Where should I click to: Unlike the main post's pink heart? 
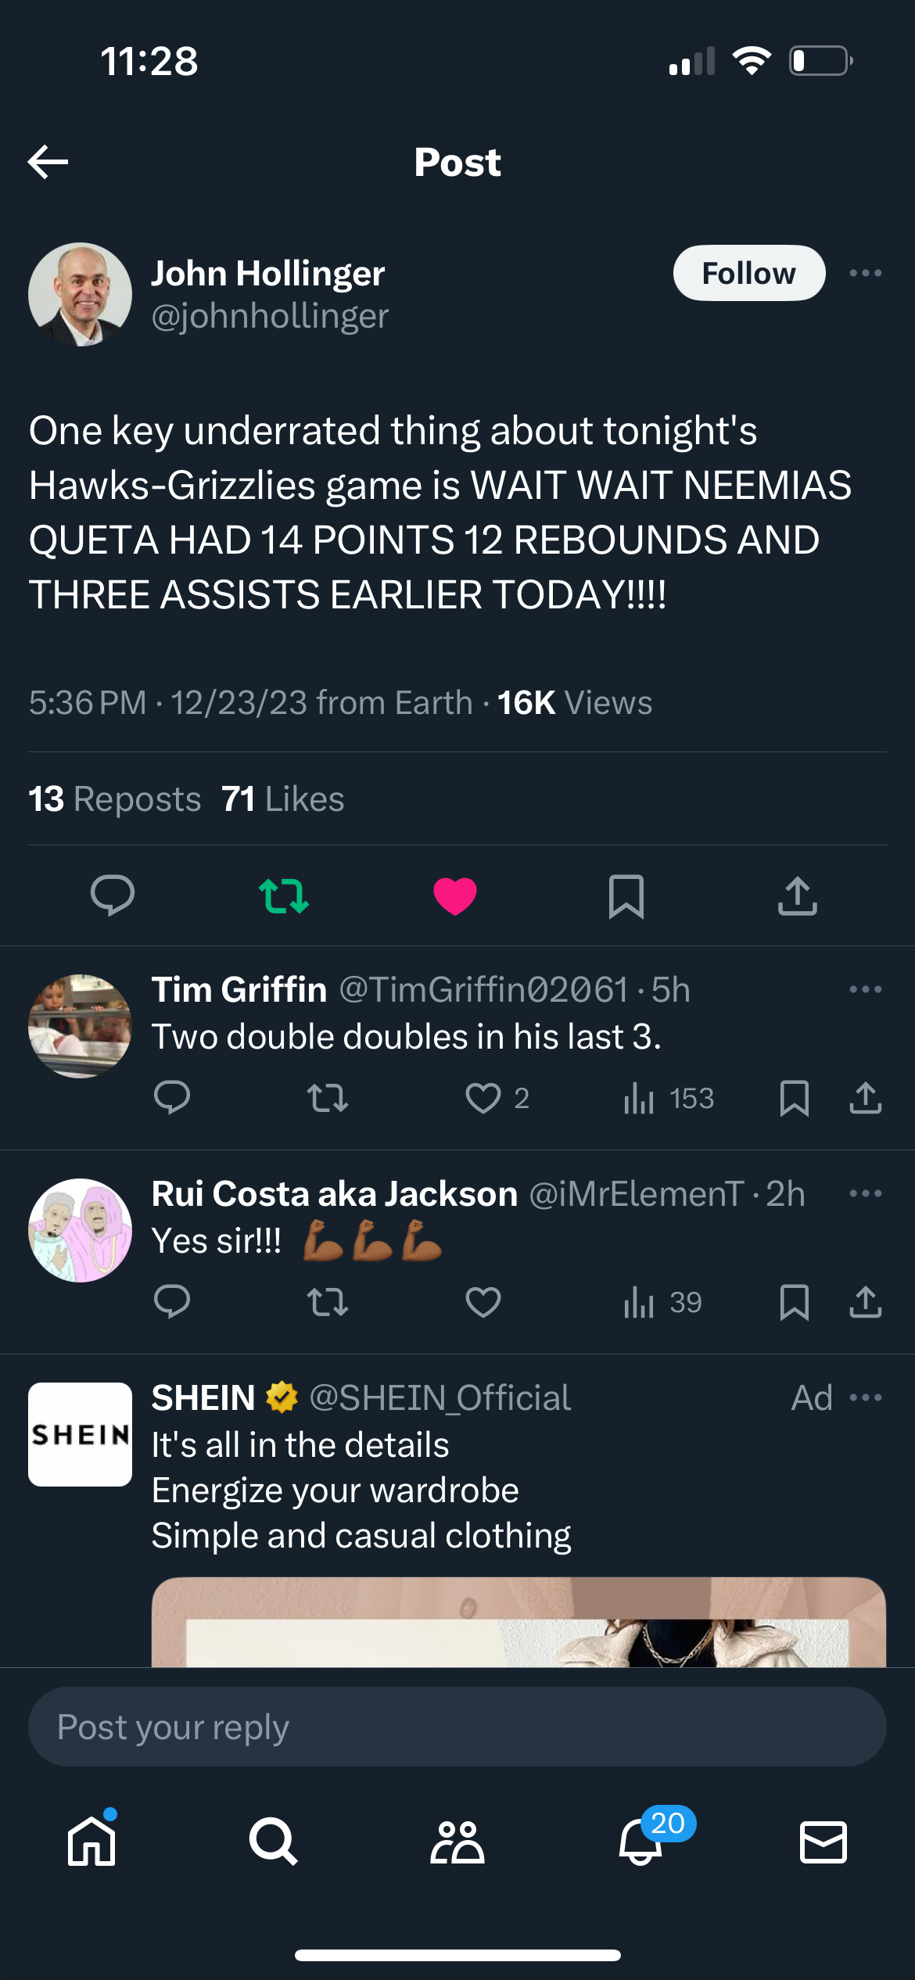click(x=455, y=896)
